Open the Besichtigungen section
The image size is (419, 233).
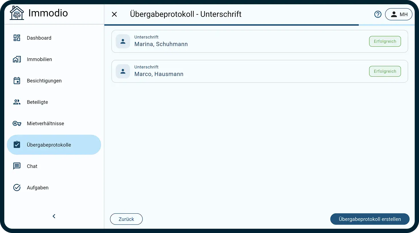[54, 81]
